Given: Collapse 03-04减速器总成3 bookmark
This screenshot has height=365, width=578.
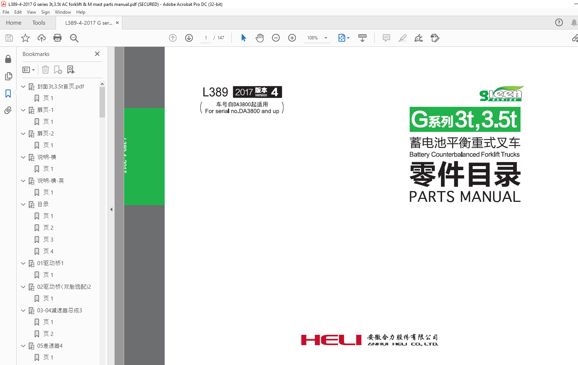Looking at the screenshot, I should 23,310.
